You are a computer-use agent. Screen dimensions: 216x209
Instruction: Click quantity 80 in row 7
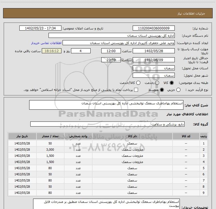point(50,180)
